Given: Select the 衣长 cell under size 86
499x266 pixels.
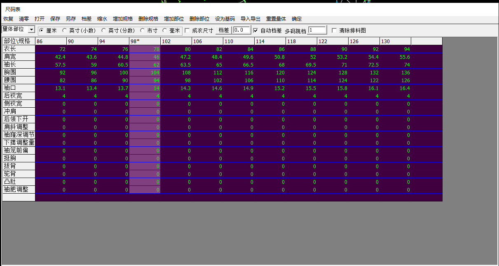Looking at the screenshot, I should 51,49.
